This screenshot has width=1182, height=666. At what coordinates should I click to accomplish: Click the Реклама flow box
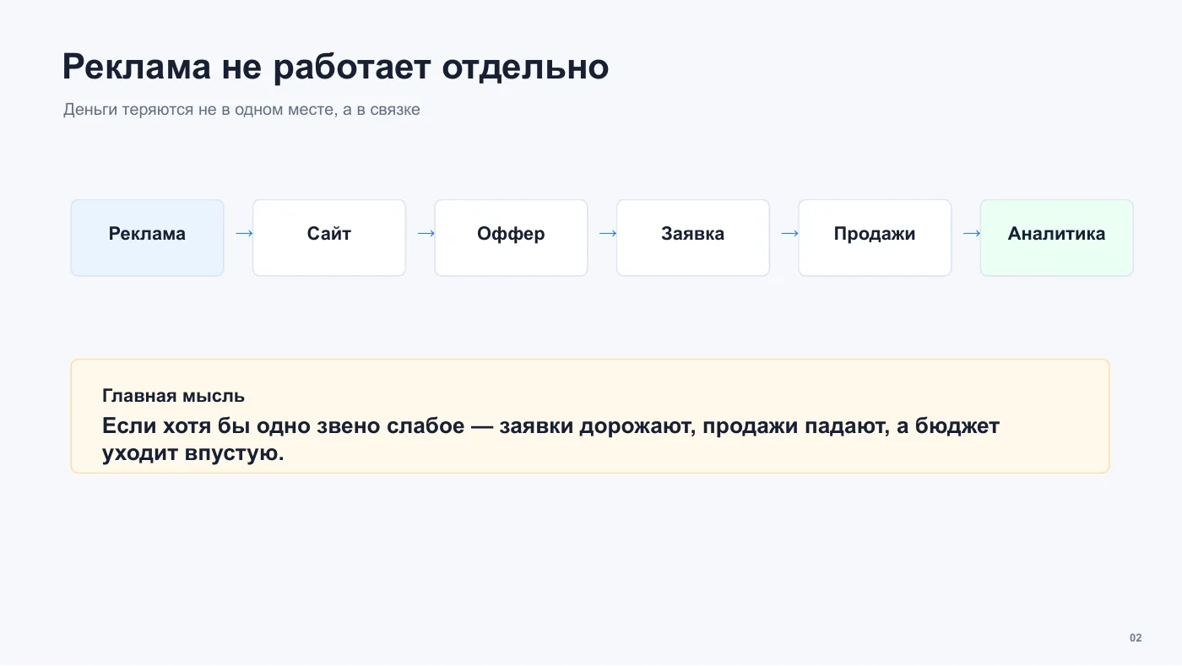tap(147, 238)
